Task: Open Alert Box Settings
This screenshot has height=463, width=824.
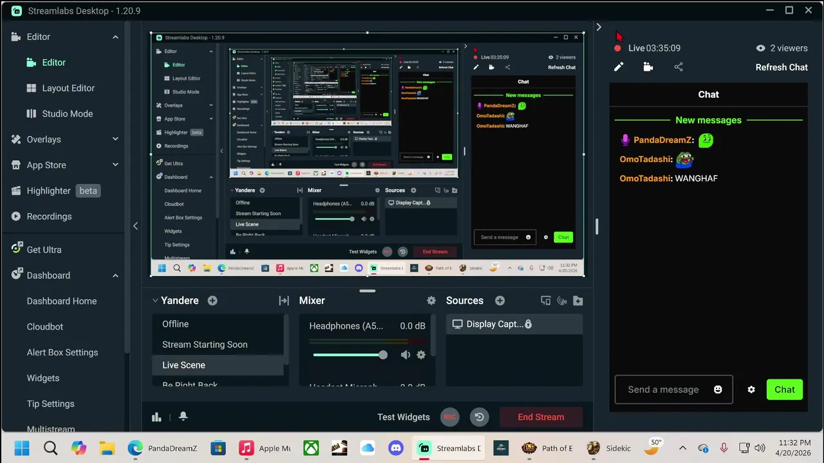Action: click(x=62, y=352)
